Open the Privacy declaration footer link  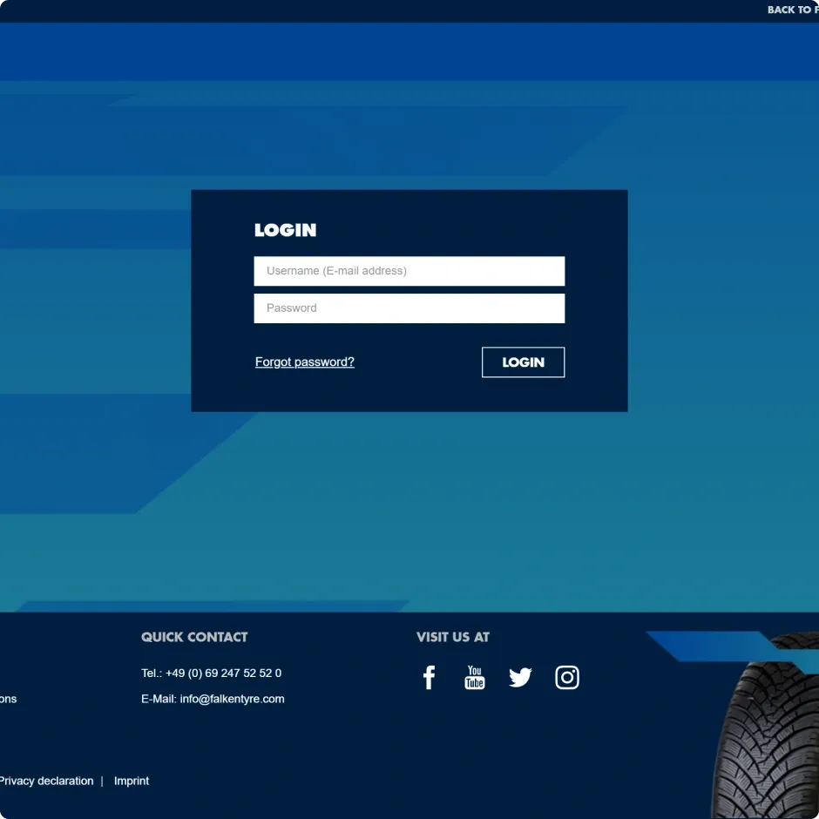(x=46, y=782)
